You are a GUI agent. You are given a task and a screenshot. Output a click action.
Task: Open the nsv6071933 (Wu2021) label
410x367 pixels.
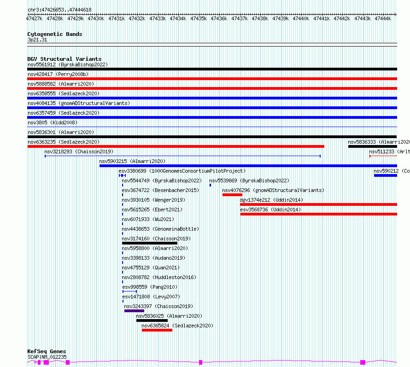click(148, 219)
